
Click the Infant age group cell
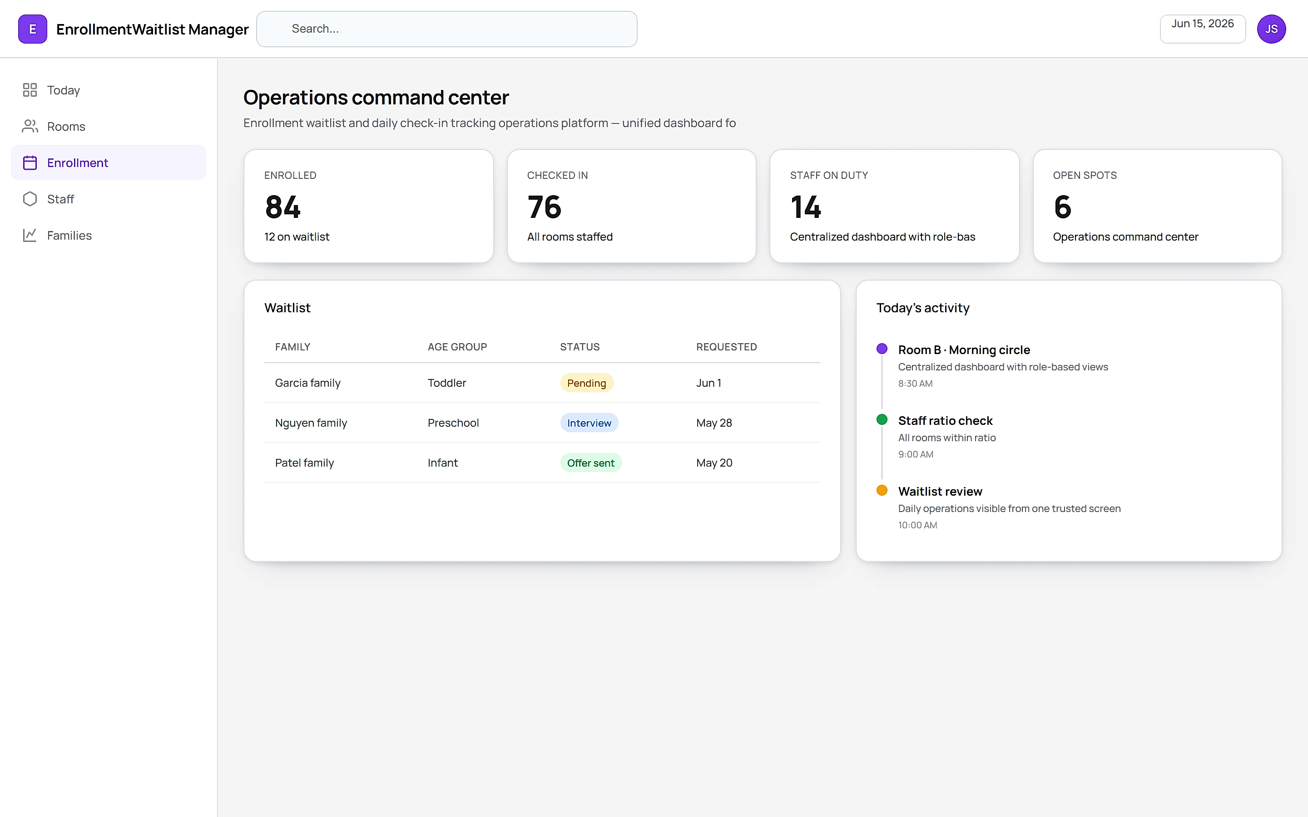(x=442, y=463)
